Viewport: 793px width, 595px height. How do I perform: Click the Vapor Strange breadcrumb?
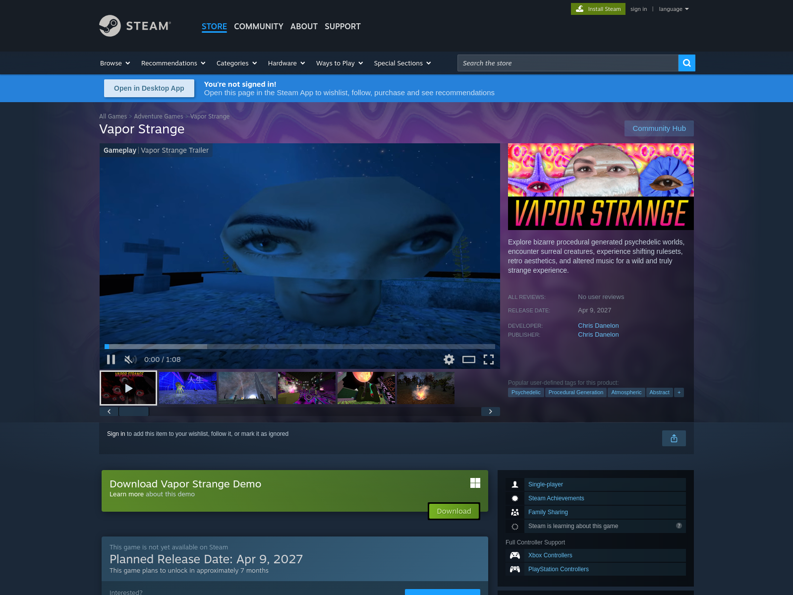(210, 117)
